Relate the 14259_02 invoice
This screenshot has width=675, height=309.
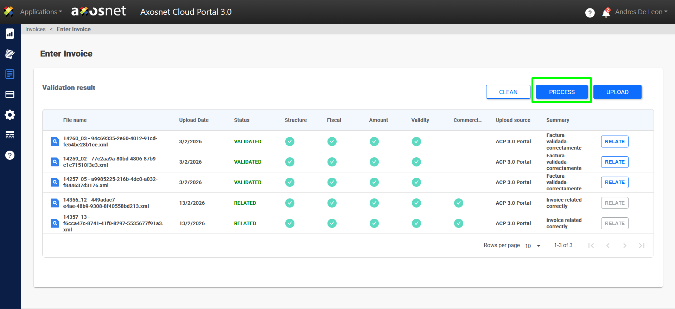click(x=614, y=162)
